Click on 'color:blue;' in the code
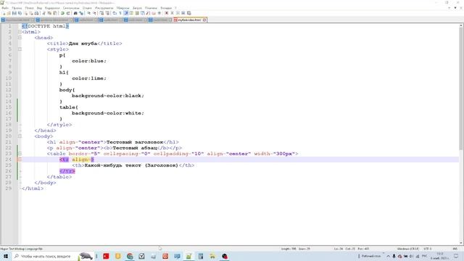The width and height of the screenshot is (464, 261). 89,61
